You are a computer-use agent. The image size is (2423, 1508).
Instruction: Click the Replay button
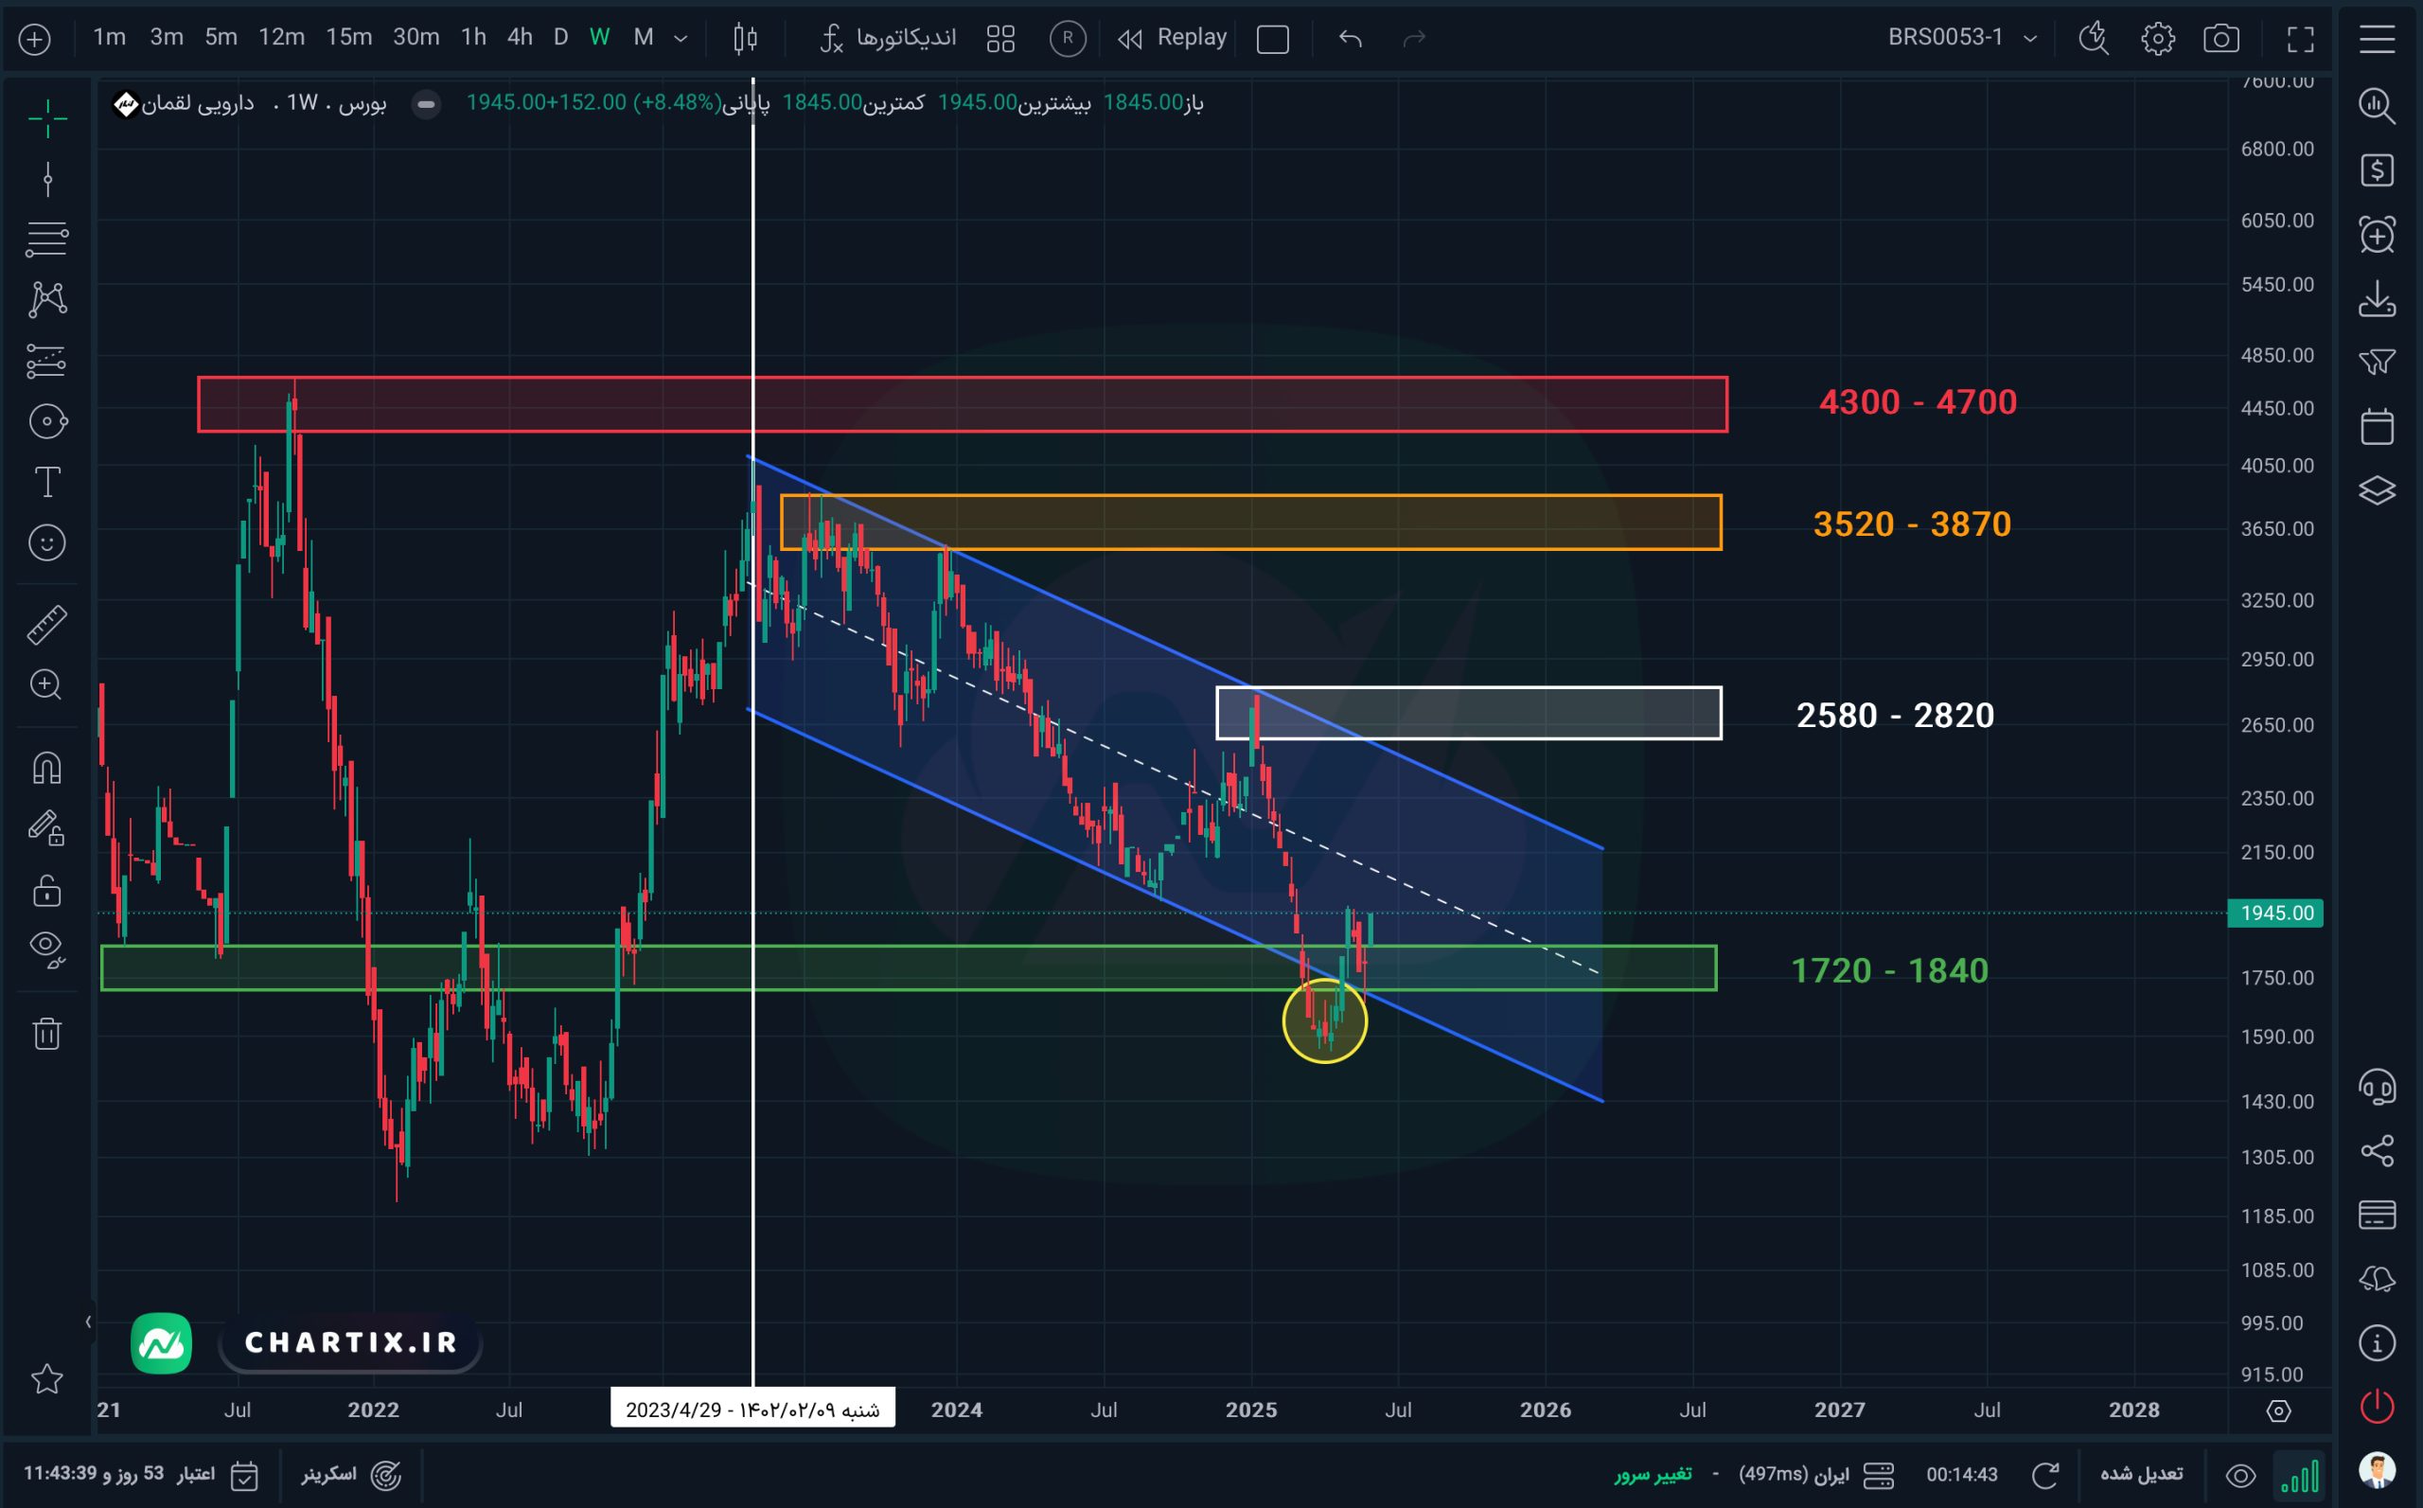coord(1173,38)
